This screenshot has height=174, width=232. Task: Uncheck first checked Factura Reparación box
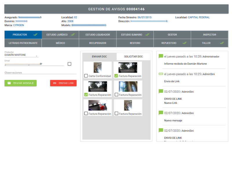coord(116,76)
